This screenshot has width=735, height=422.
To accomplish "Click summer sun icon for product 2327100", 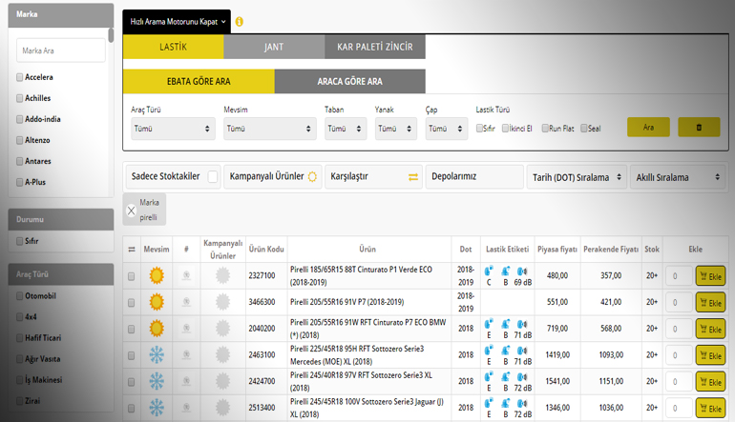I will click(x=157, y=275).
